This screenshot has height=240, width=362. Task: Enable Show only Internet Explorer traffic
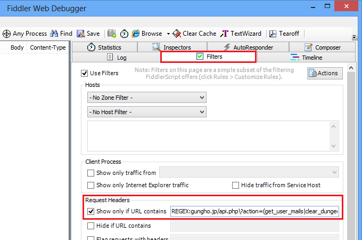pyautogui.click(x=90, y=185)
